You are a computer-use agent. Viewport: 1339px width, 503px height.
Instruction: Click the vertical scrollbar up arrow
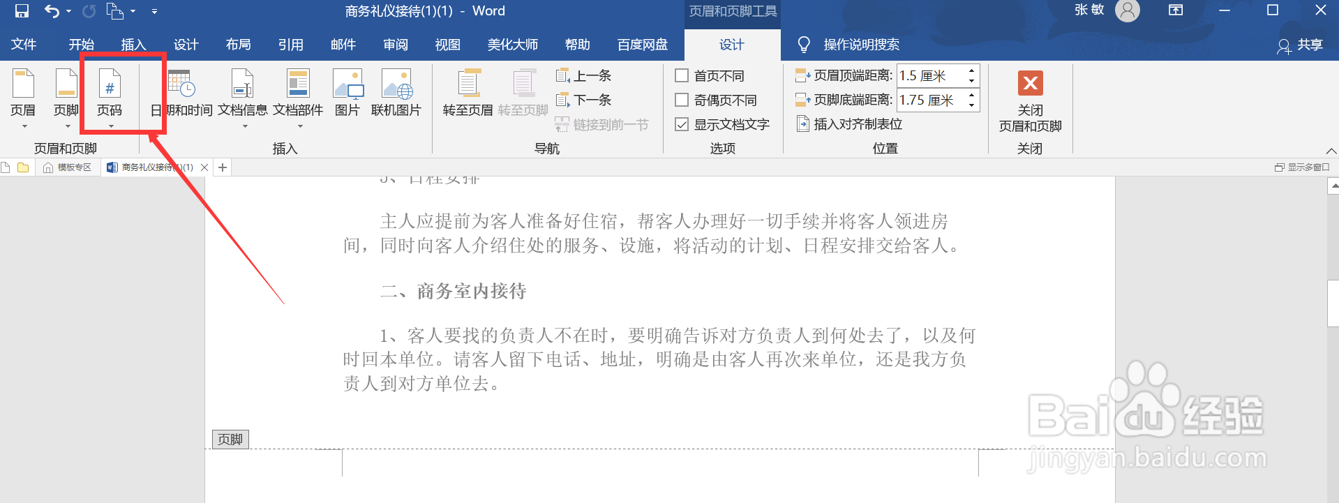pos(1333,186)
